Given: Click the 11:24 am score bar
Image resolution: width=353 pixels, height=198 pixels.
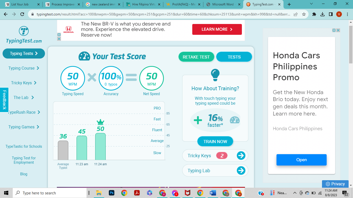Looking at the screenshot, I should coord(101,146).
